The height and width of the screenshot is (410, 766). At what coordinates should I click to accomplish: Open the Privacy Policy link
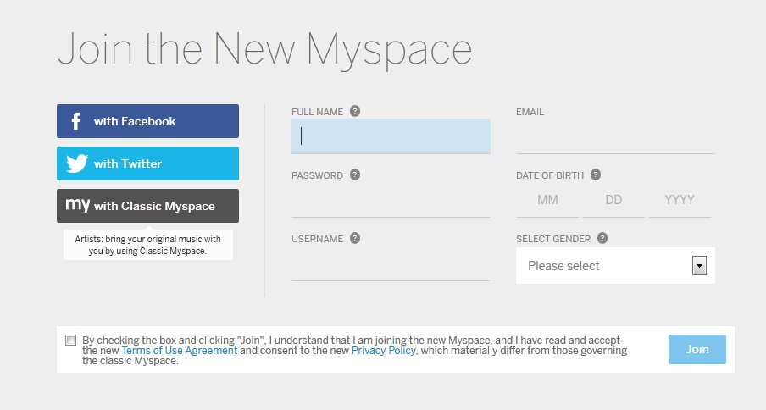pos(384,351)
